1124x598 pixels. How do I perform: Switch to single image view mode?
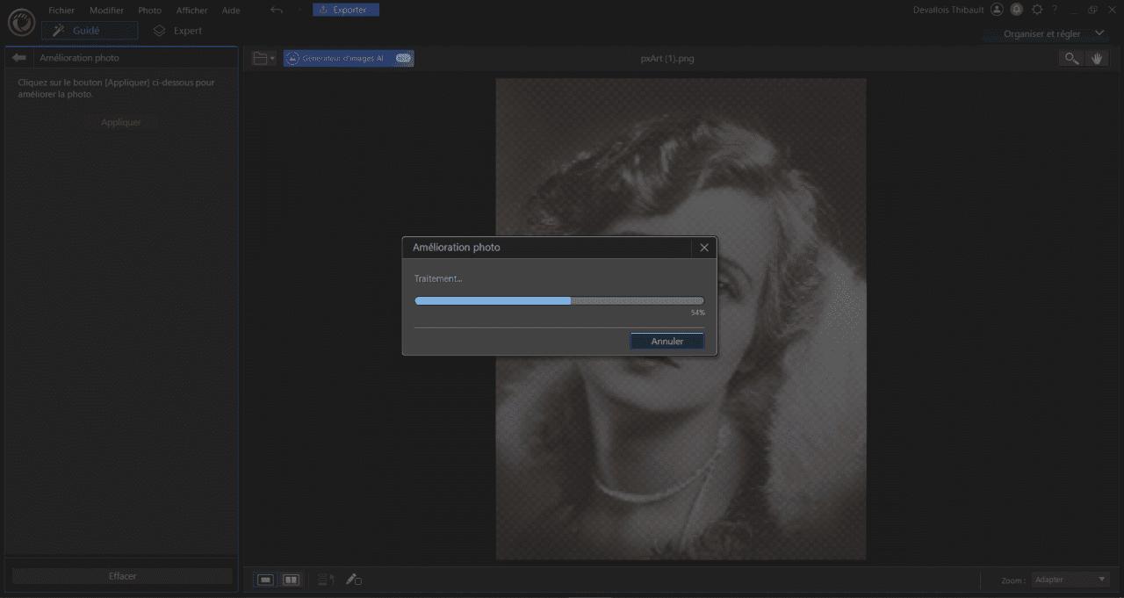[x=265, y=580]
